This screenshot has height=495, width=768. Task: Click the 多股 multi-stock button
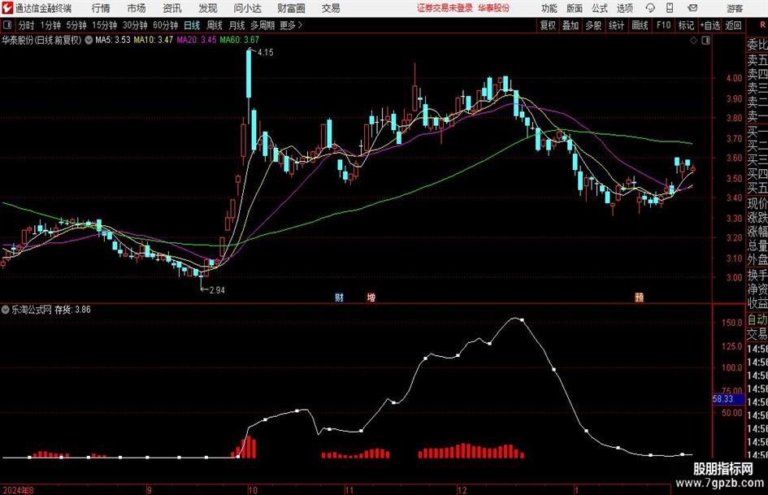593,25
